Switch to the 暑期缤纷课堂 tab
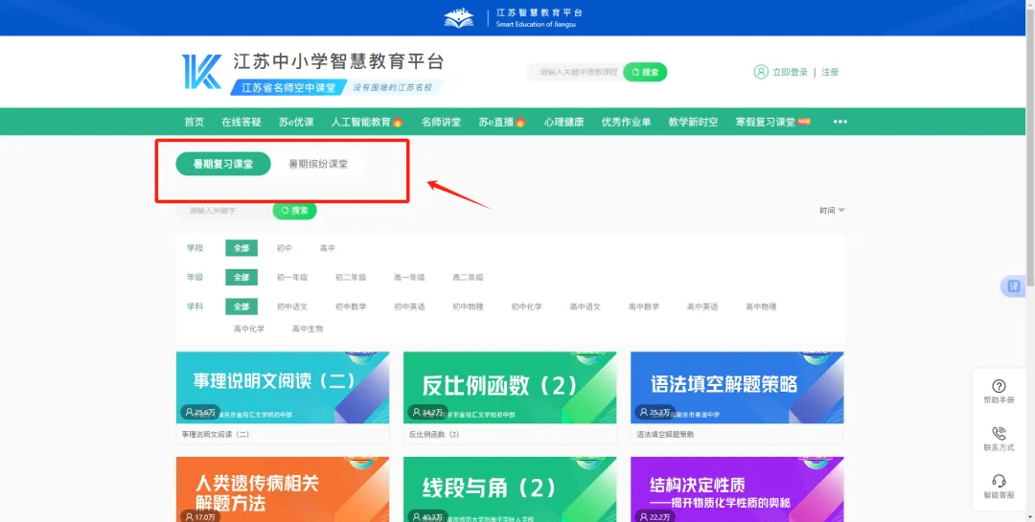 (318, 164)
